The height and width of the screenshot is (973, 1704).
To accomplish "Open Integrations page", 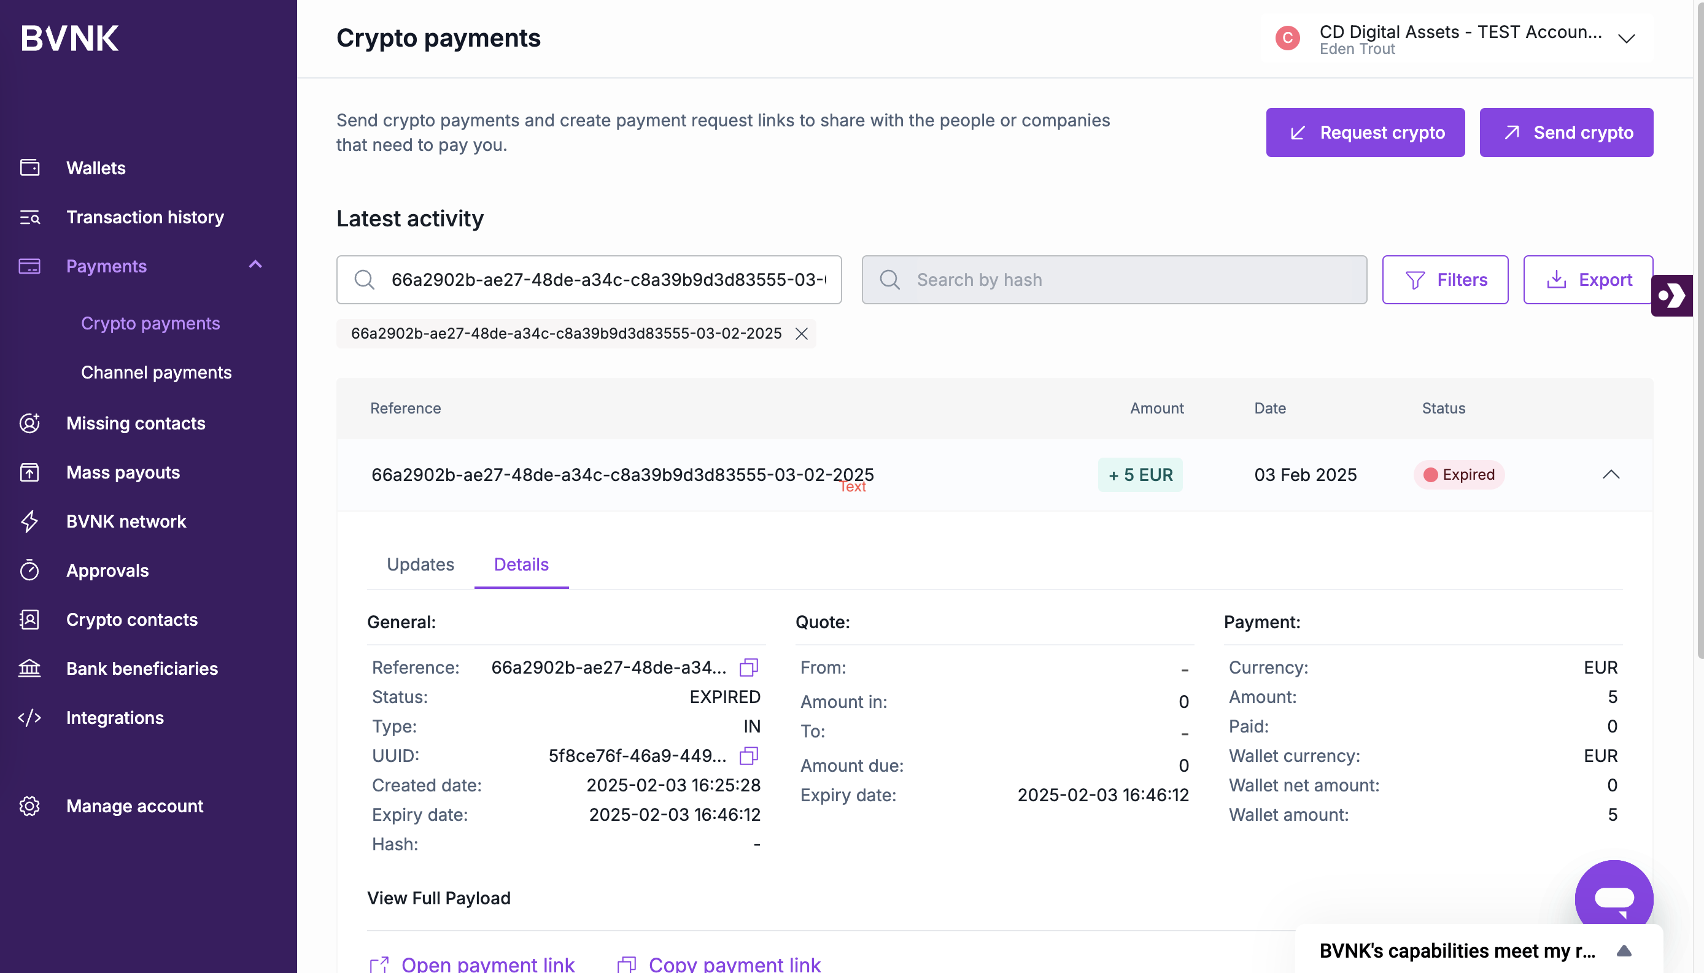I will click(115, 718).
